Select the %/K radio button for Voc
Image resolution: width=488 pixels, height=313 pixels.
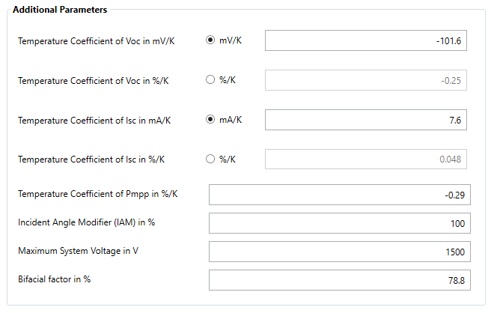[210, 80]
